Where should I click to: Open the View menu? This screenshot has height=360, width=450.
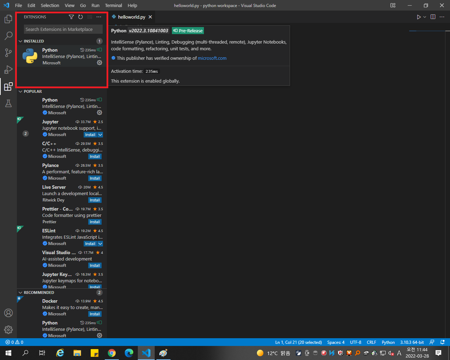(70, 5)
